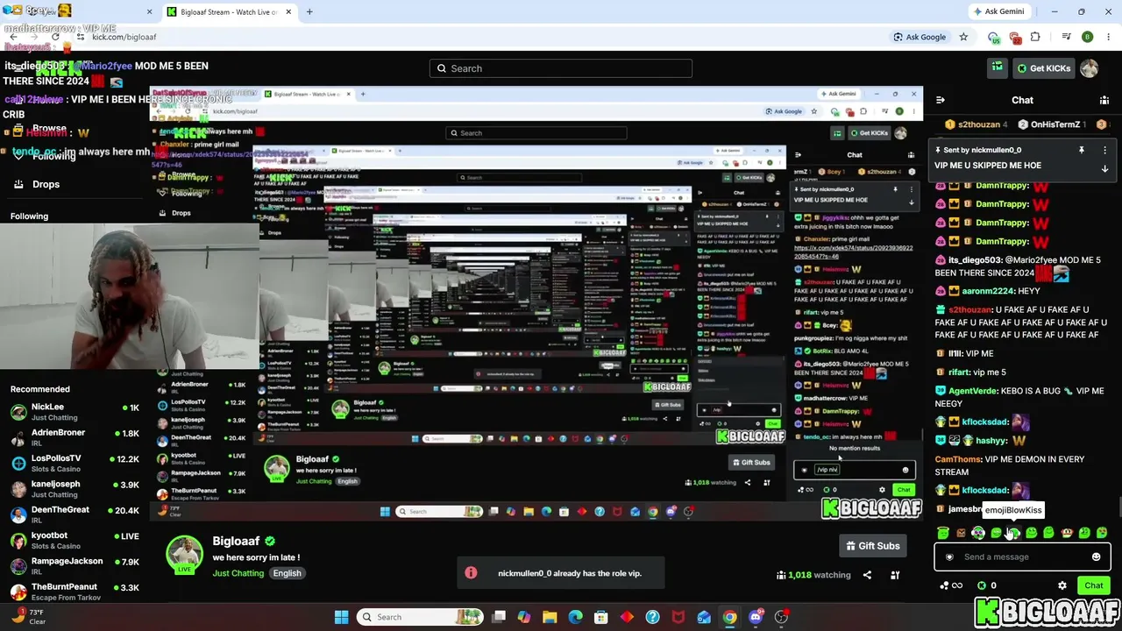Click the Ask Gemini button

998,11
